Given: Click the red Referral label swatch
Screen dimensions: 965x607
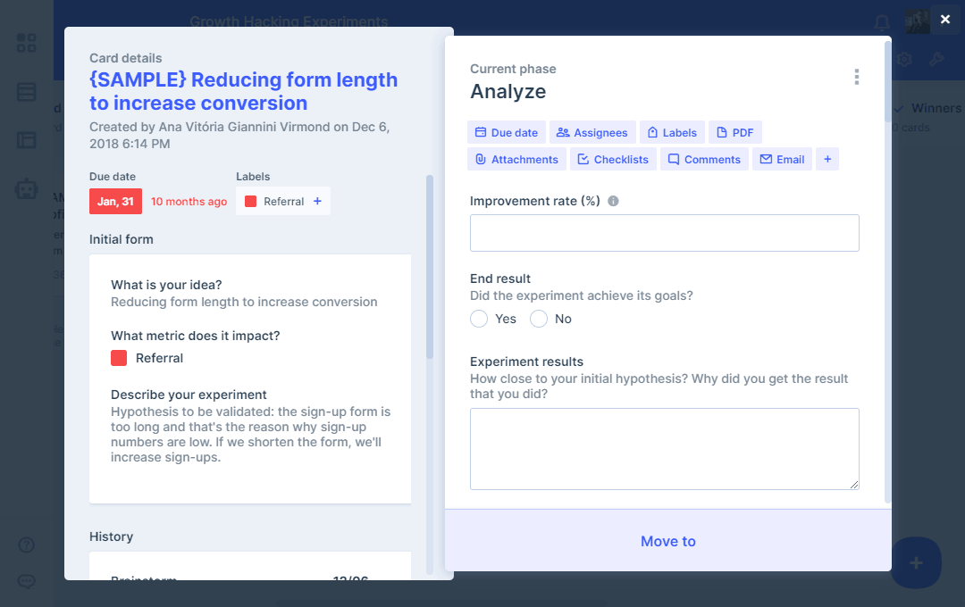Looking at the screenshot, I should click(x=251, y=202).
